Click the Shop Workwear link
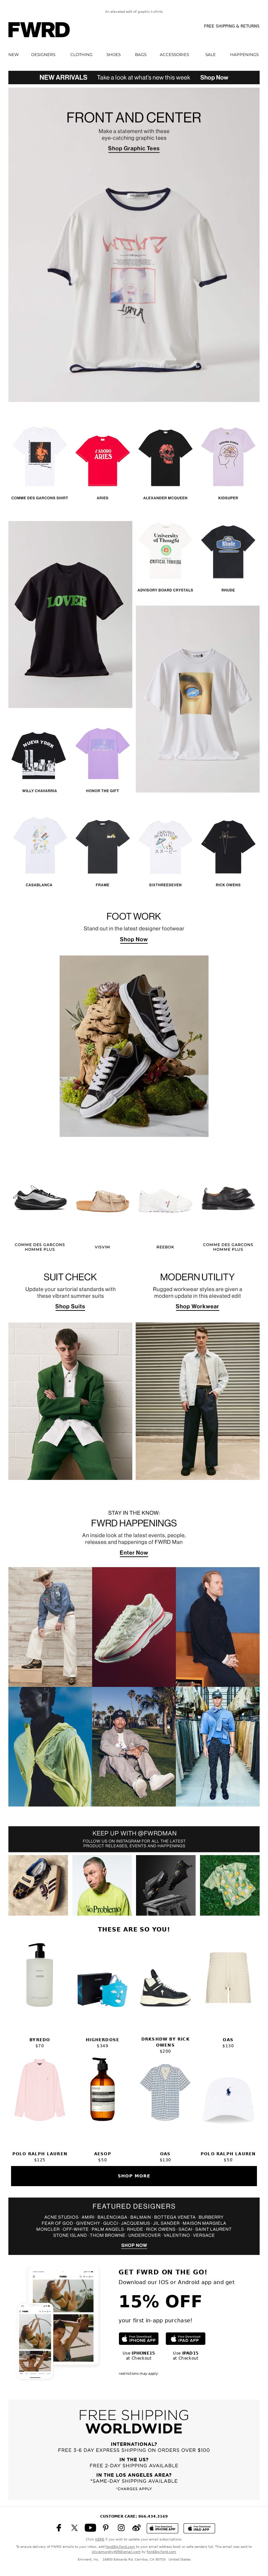 coord(197,1306)
